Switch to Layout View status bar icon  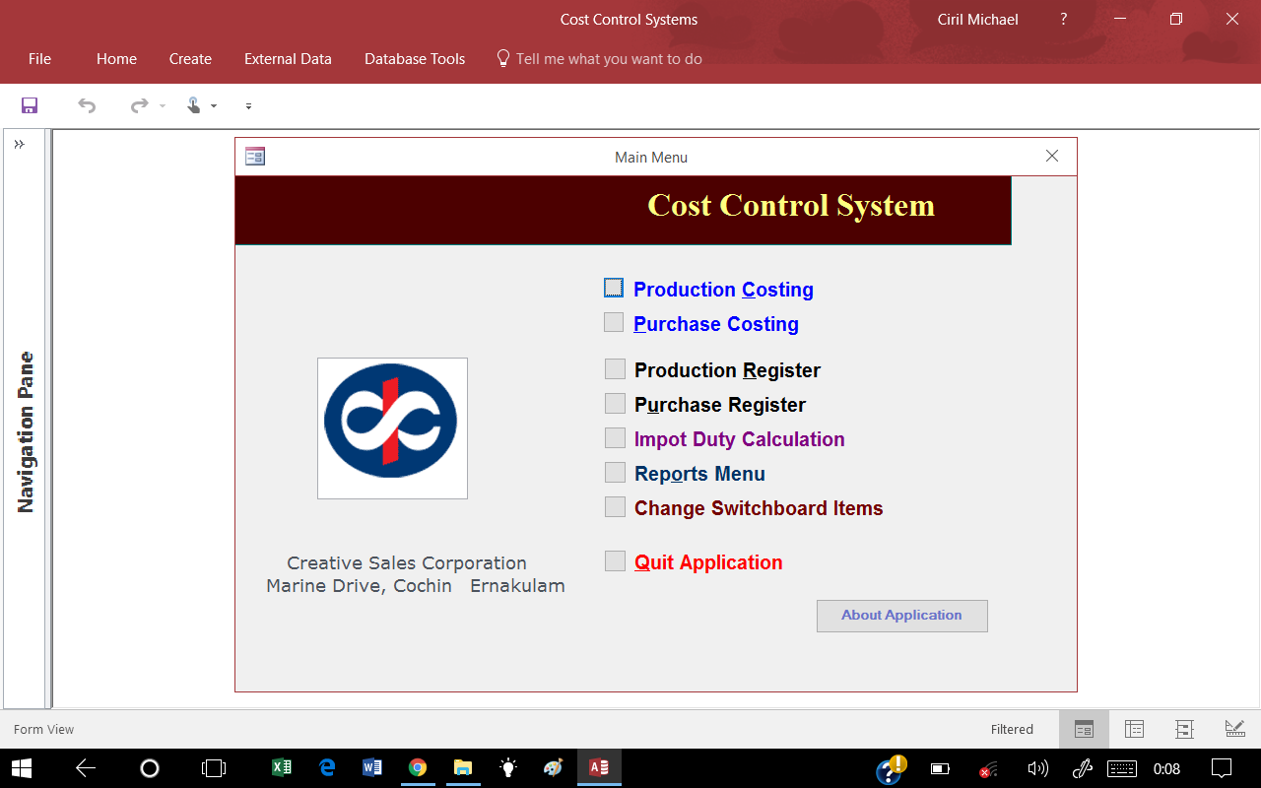[x=1184, y=729]
